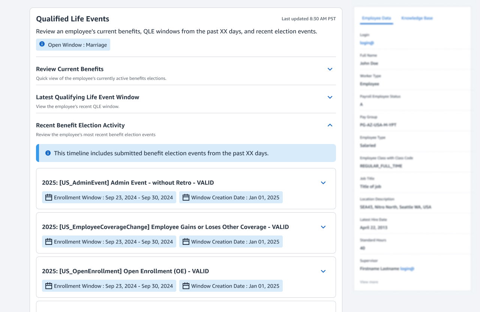
Task: Click Enrollment Window badge in Admin Event card
Action: (109, 197)
